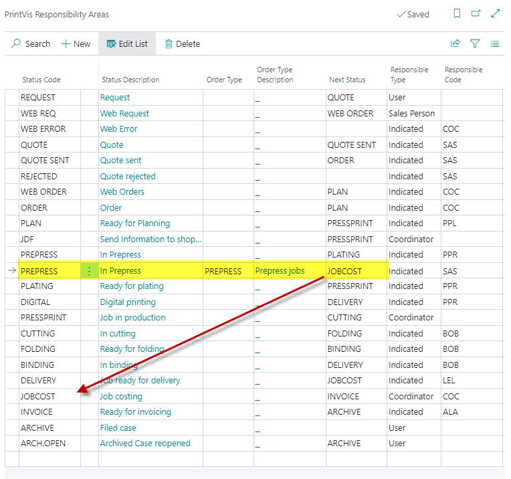The height and width of the screenshot is (479, 511).
Task: Click Archived Case reopened link
Action: (x=144, y=443)
